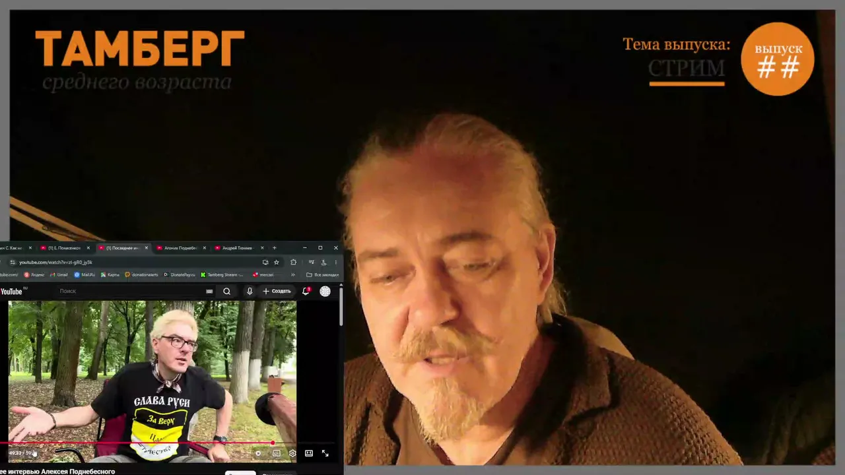Open the Gmail bookmark

[59, 274]
